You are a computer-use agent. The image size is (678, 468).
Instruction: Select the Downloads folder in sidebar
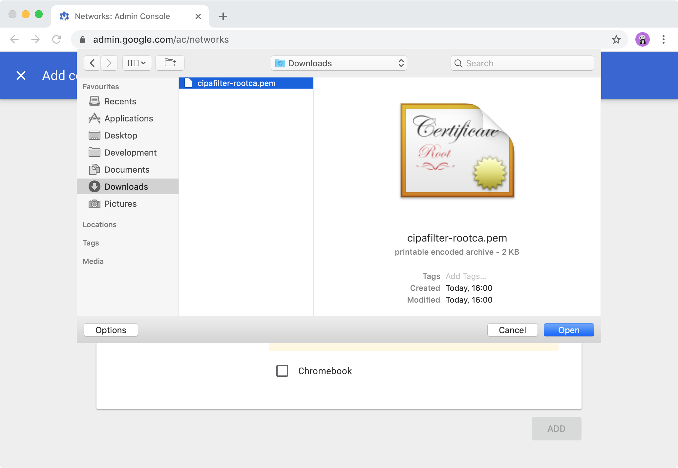pyautogui.click(x=126, y=187)
